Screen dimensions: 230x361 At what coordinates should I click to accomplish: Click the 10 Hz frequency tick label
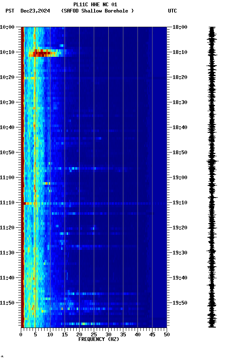pyautogui.click(x=50, y=335)
